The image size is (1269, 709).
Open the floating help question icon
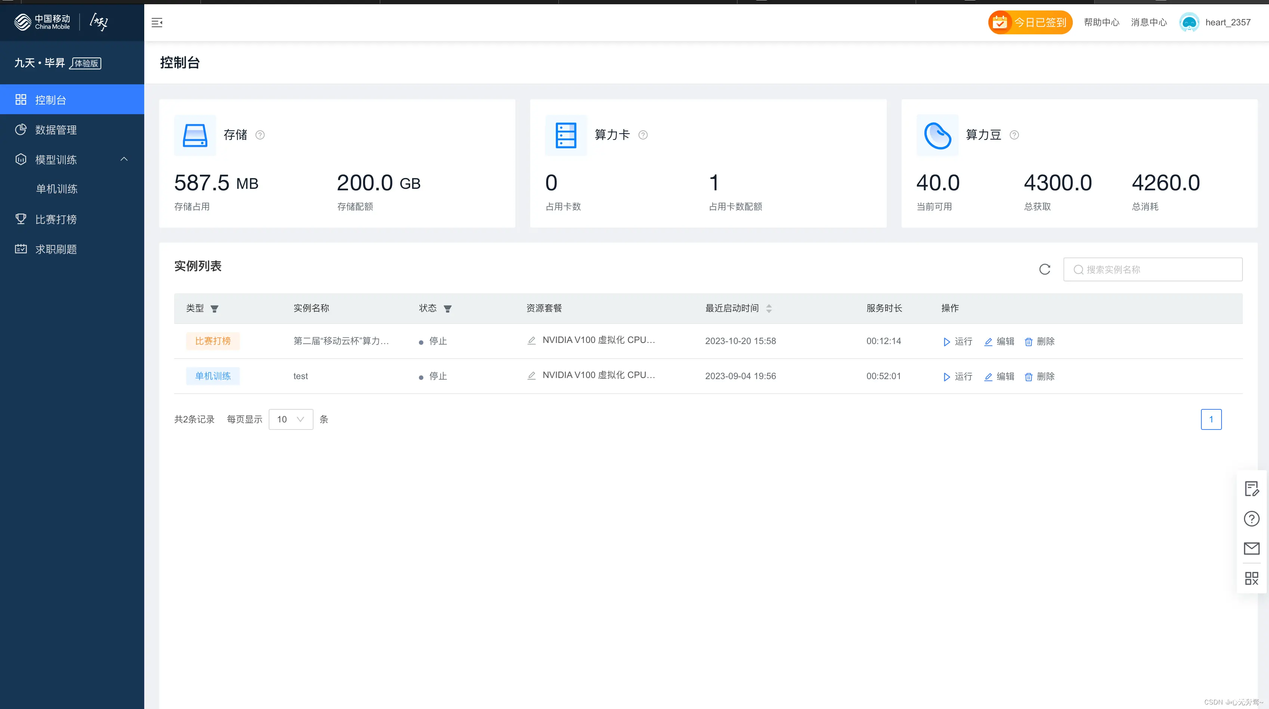pyautogui.click(x=1252, y=519)
